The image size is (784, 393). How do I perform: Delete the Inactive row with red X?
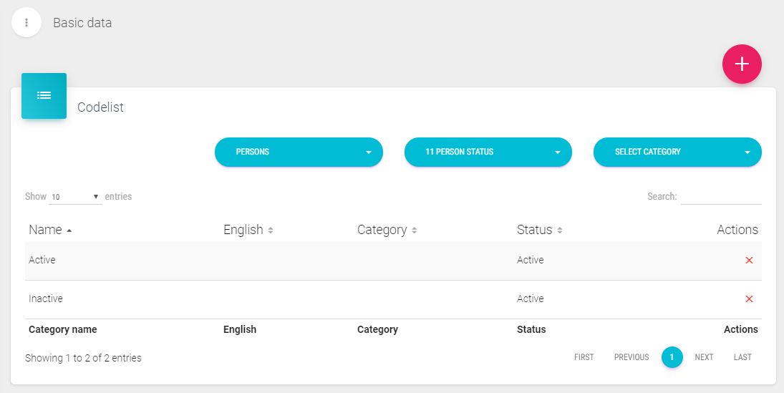coord(749,299)
